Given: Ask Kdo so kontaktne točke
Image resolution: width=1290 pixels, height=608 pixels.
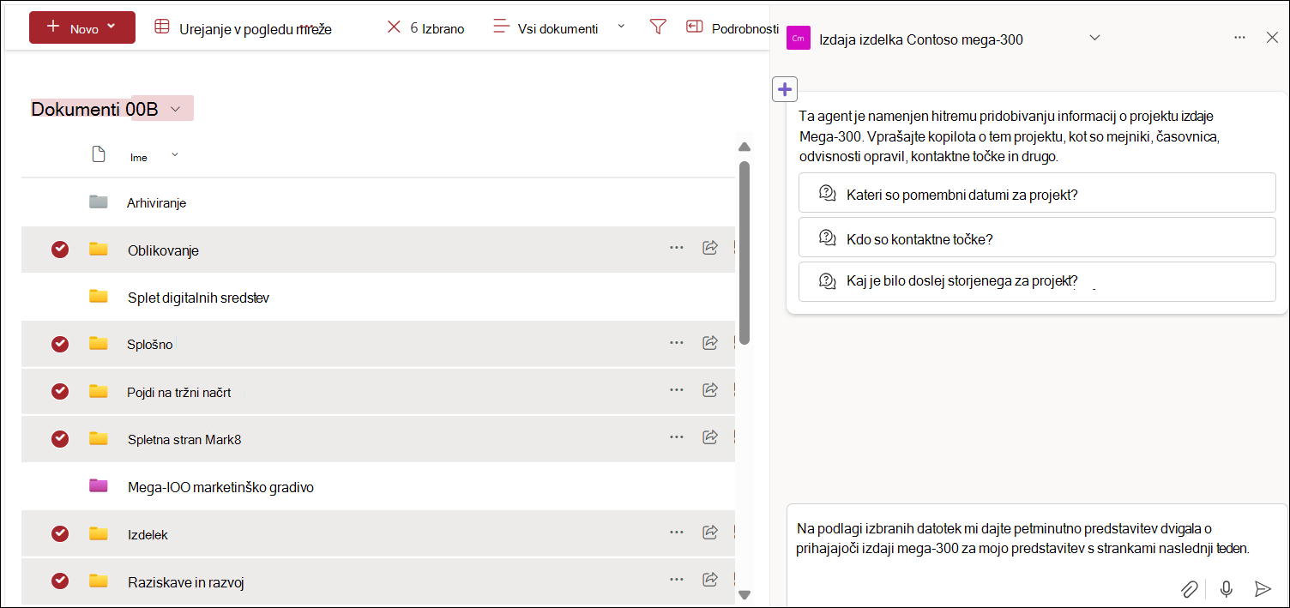Looking at the screenshot, I should click(x=1037, y=238).
